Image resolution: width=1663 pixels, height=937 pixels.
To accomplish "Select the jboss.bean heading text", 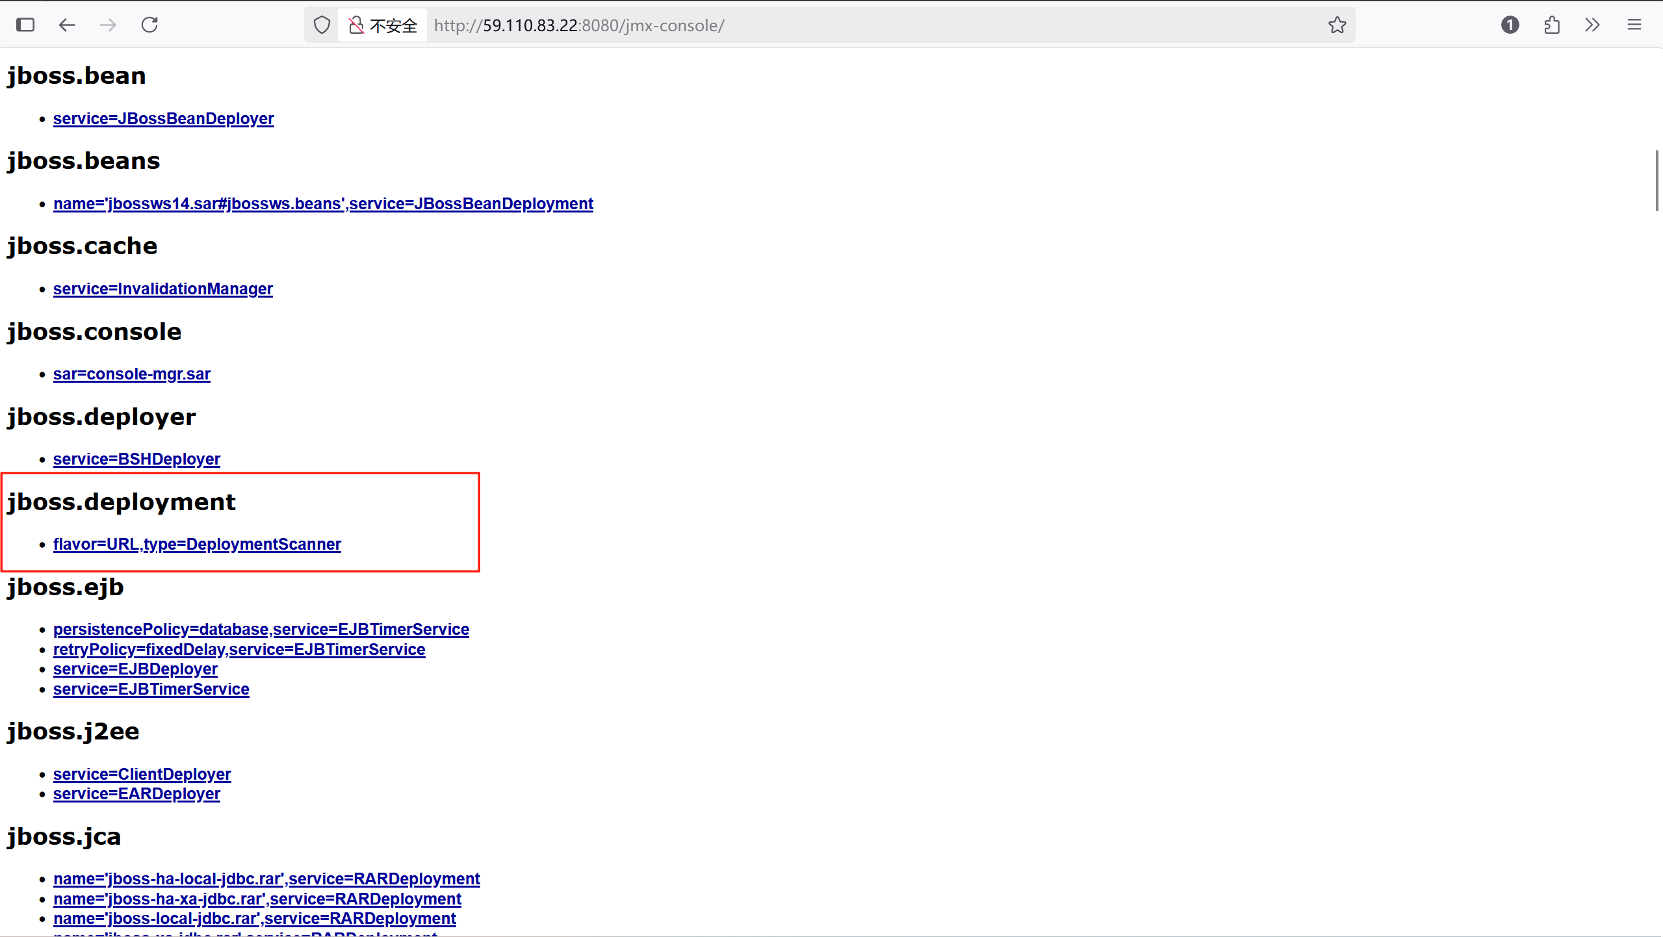I will 77,76.
